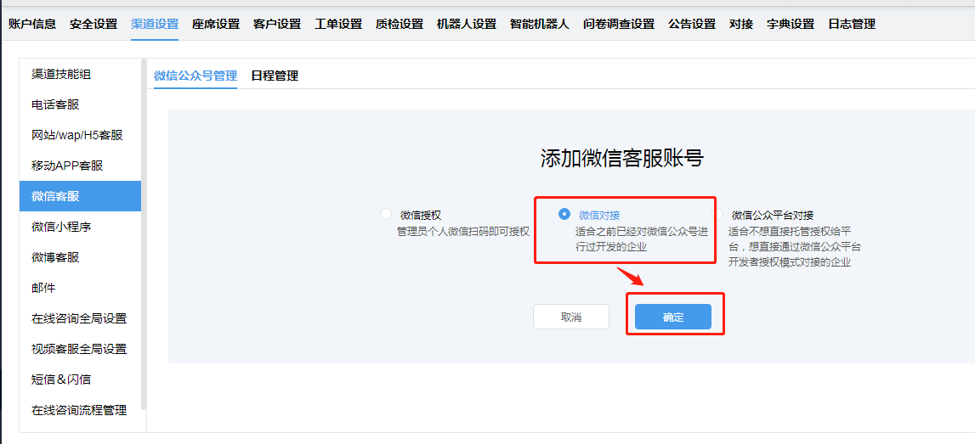Image resolution: width=975 pixels, height=444 pixels.
Task: Open 视频客服全局设置 sidebar item
Action: pos(80,349)
